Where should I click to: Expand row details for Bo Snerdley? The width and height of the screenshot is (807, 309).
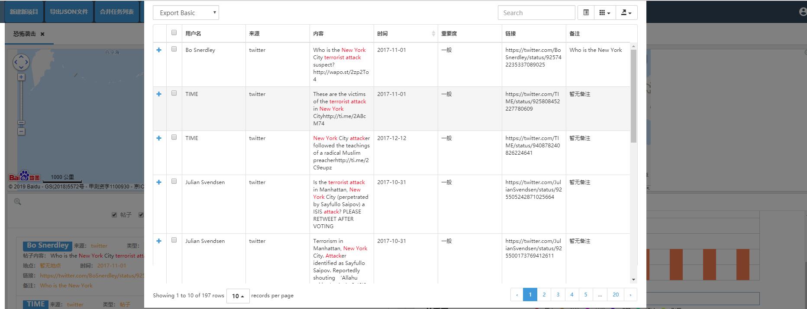pyautogui.click(x=159, y=50)
